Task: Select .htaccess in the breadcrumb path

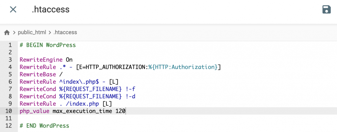Action: pos(65,32)
